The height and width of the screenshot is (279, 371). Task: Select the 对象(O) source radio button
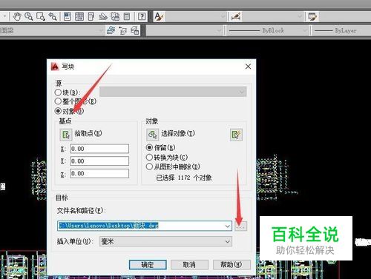(58, 111)
